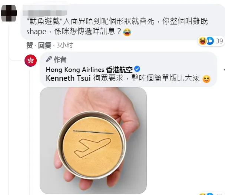The width and height of the screenshot is (225, 195).
Task: Open more options dots beside airline reply
Action: tap(224, 70)
